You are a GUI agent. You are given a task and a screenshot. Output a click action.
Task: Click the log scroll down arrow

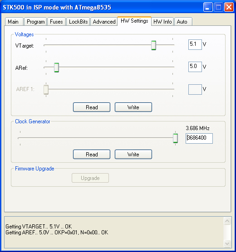tap(227, 243)
